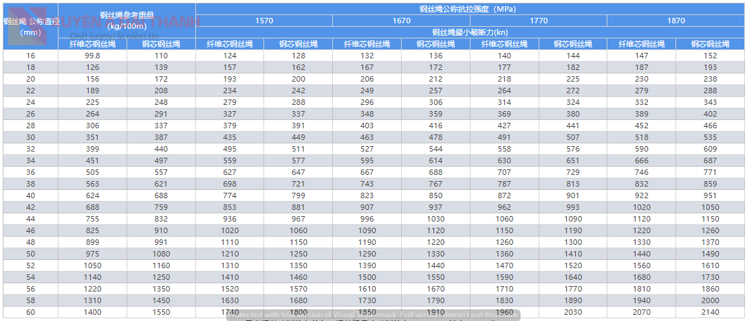The width and height of the screenshot is (747, 321).
Task: Select the value 1940 in row 58
Action: (x=641, y=300)
